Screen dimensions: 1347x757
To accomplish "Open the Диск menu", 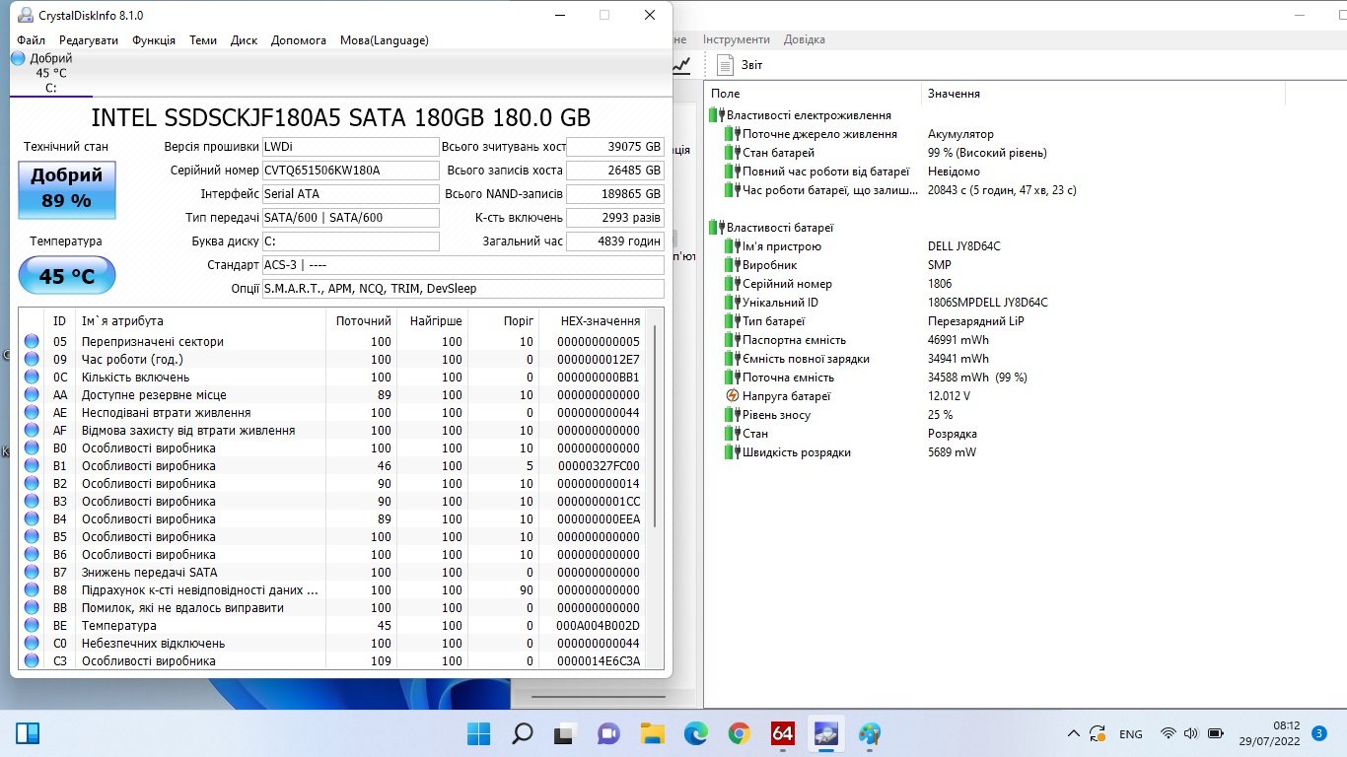I will tap(244, 40).
